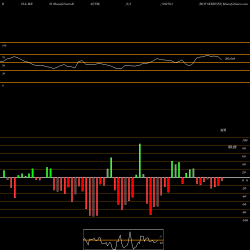The image size is (250, 250).
Task: Click the -60 label on the MR axis
Action: (244, 204)
